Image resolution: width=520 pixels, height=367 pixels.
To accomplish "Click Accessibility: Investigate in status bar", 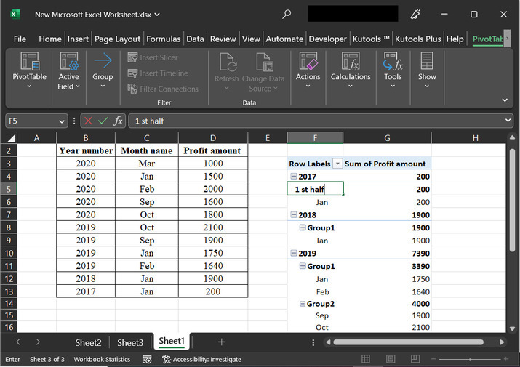I will pyautogui.click(x=201, y=359).
